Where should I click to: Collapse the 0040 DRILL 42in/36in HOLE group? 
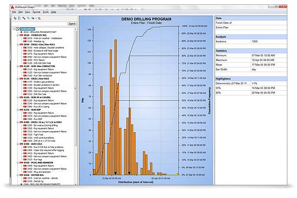coord(18,44)
